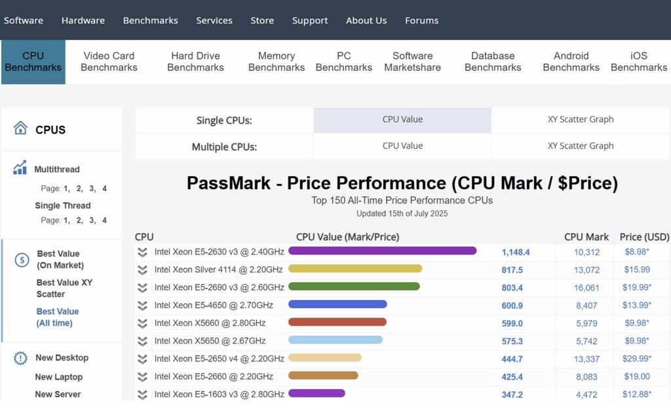This screenshot has width=671, height=419.
Task: Go to Multithread page 1
Action: (x=66, y=189)
